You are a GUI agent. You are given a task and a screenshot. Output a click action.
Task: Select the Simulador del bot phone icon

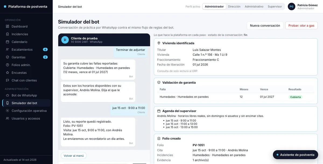point(8,103)
